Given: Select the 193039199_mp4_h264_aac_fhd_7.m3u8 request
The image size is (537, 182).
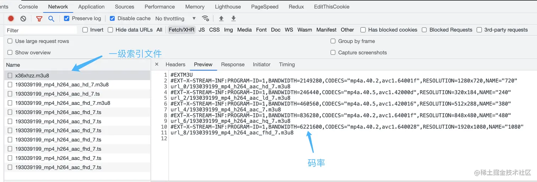Looking at the screenshot, I should [77, 103].
